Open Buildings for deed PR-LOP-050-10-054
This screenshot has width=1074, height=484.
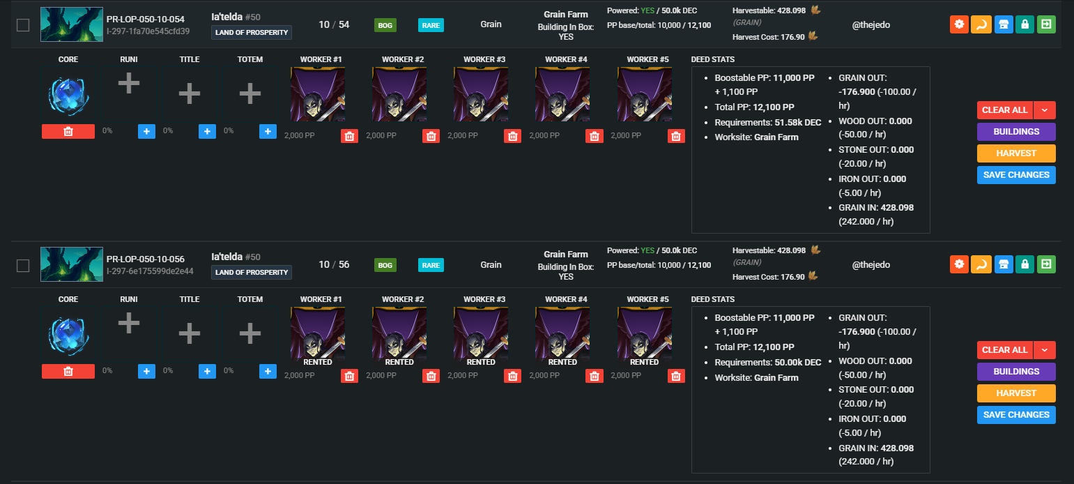tap(1016, 132)
